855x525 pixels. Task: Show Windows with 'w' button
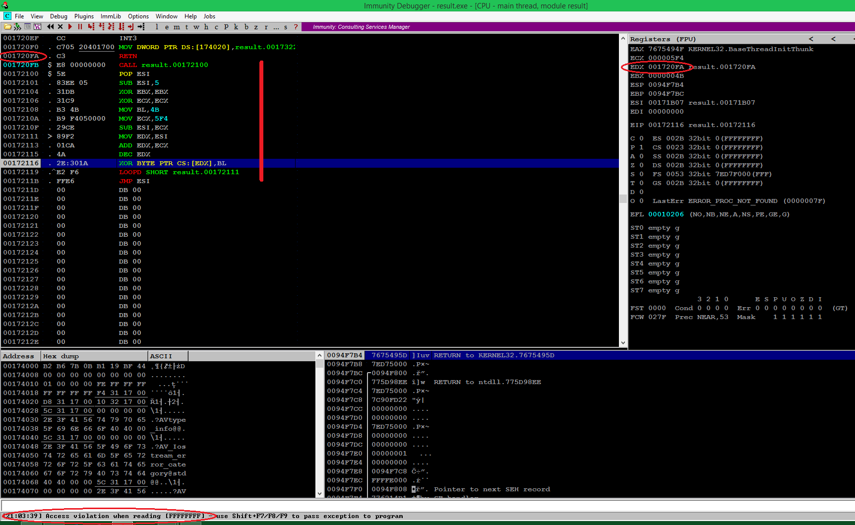click(196, 27)
